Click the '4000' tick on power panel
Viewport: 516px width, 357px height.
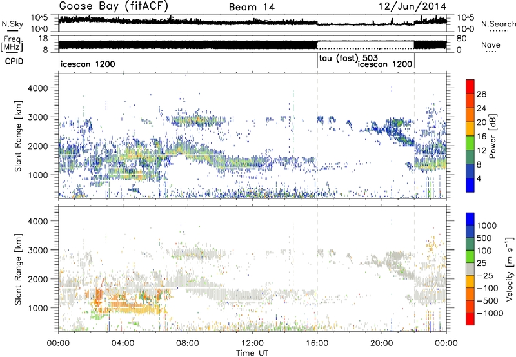[38, 88]
